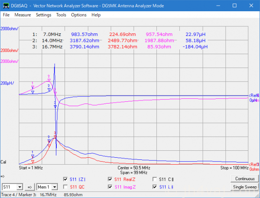Minimize the VNA software window

pyautogui.click(x=218, y=6)
